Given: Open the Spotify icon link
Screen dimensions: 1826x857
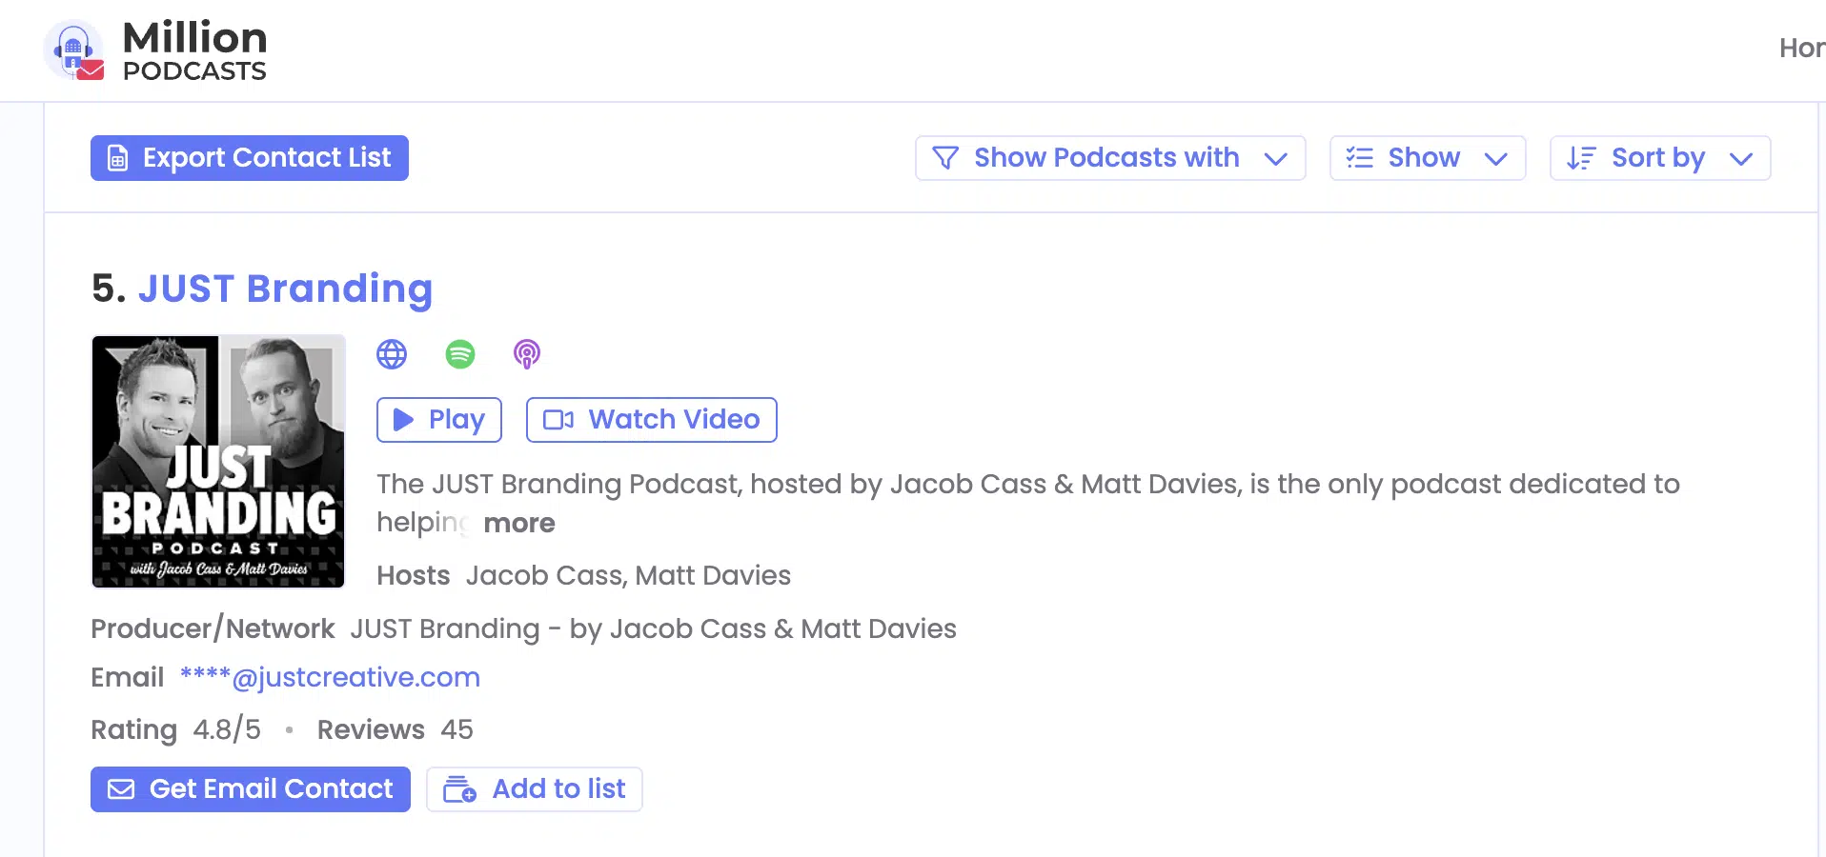Looking at the screenshot, I should point(460,354).
